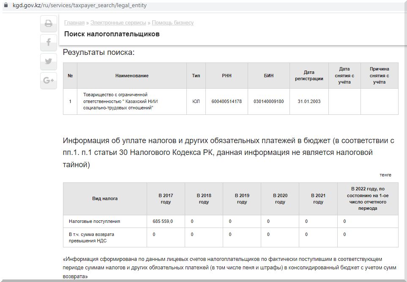Click the footnote Информация сформирована paragraph
Screen dimensions: 407x282
click(x=229, y=268)
